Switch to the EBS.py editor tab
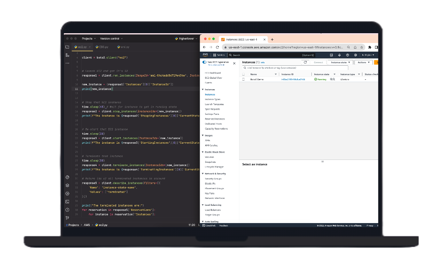 102,47
